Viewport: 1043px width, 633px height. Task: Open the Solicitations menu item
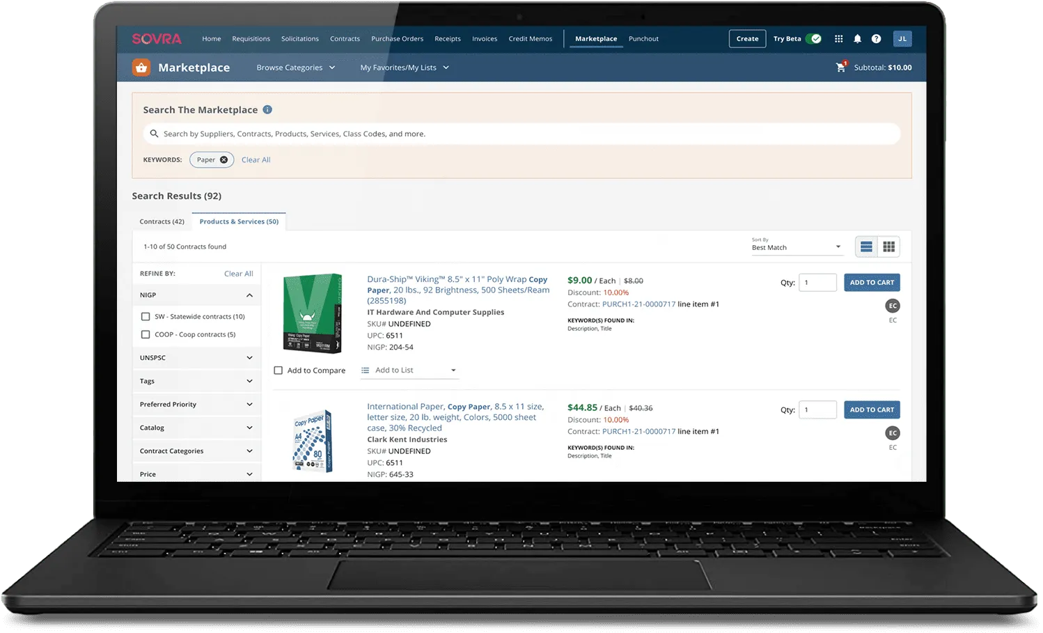(x=300, y=39)
